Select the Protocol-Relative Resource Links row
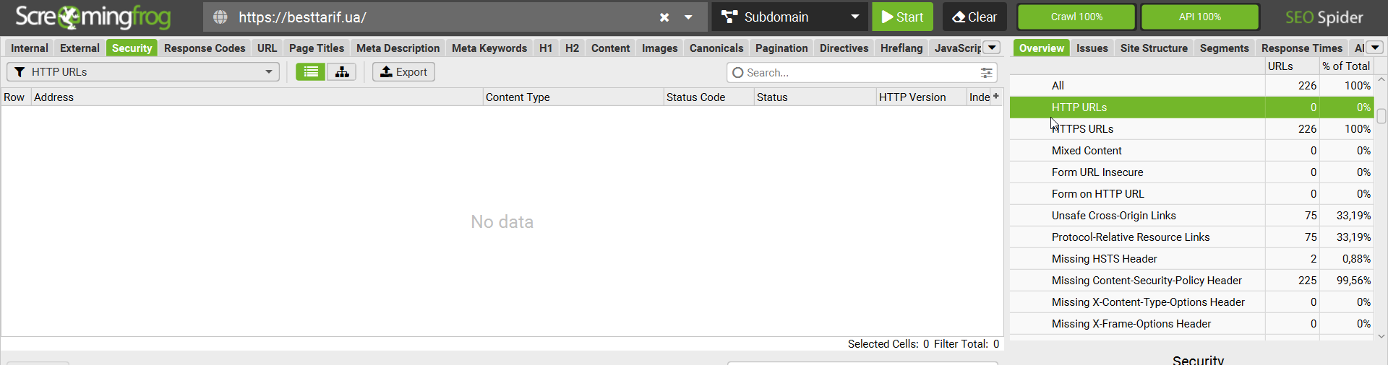The width and height of the screenshot is (1388, 365). point(1191,237)
